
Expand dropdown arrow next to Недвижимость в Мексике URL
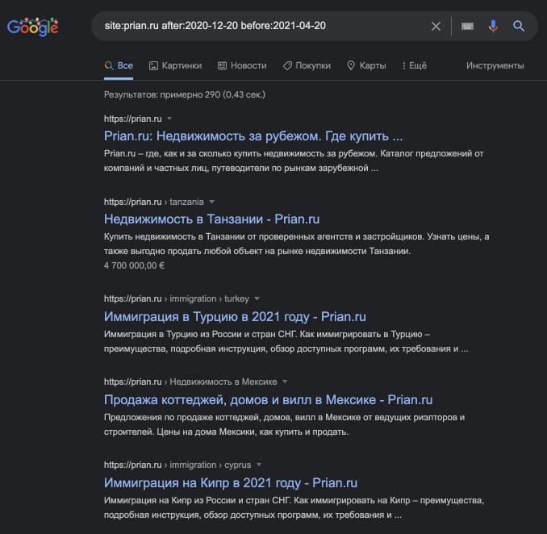point(285,382)
